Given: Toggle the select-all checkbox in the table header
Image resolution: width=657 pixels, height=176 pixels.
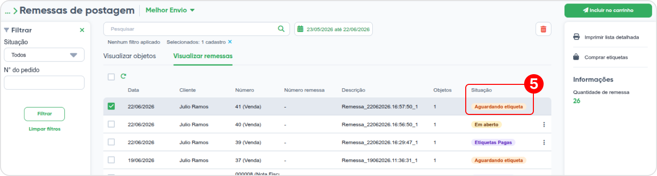Looking at the screenshot, I should coord(111,77).
